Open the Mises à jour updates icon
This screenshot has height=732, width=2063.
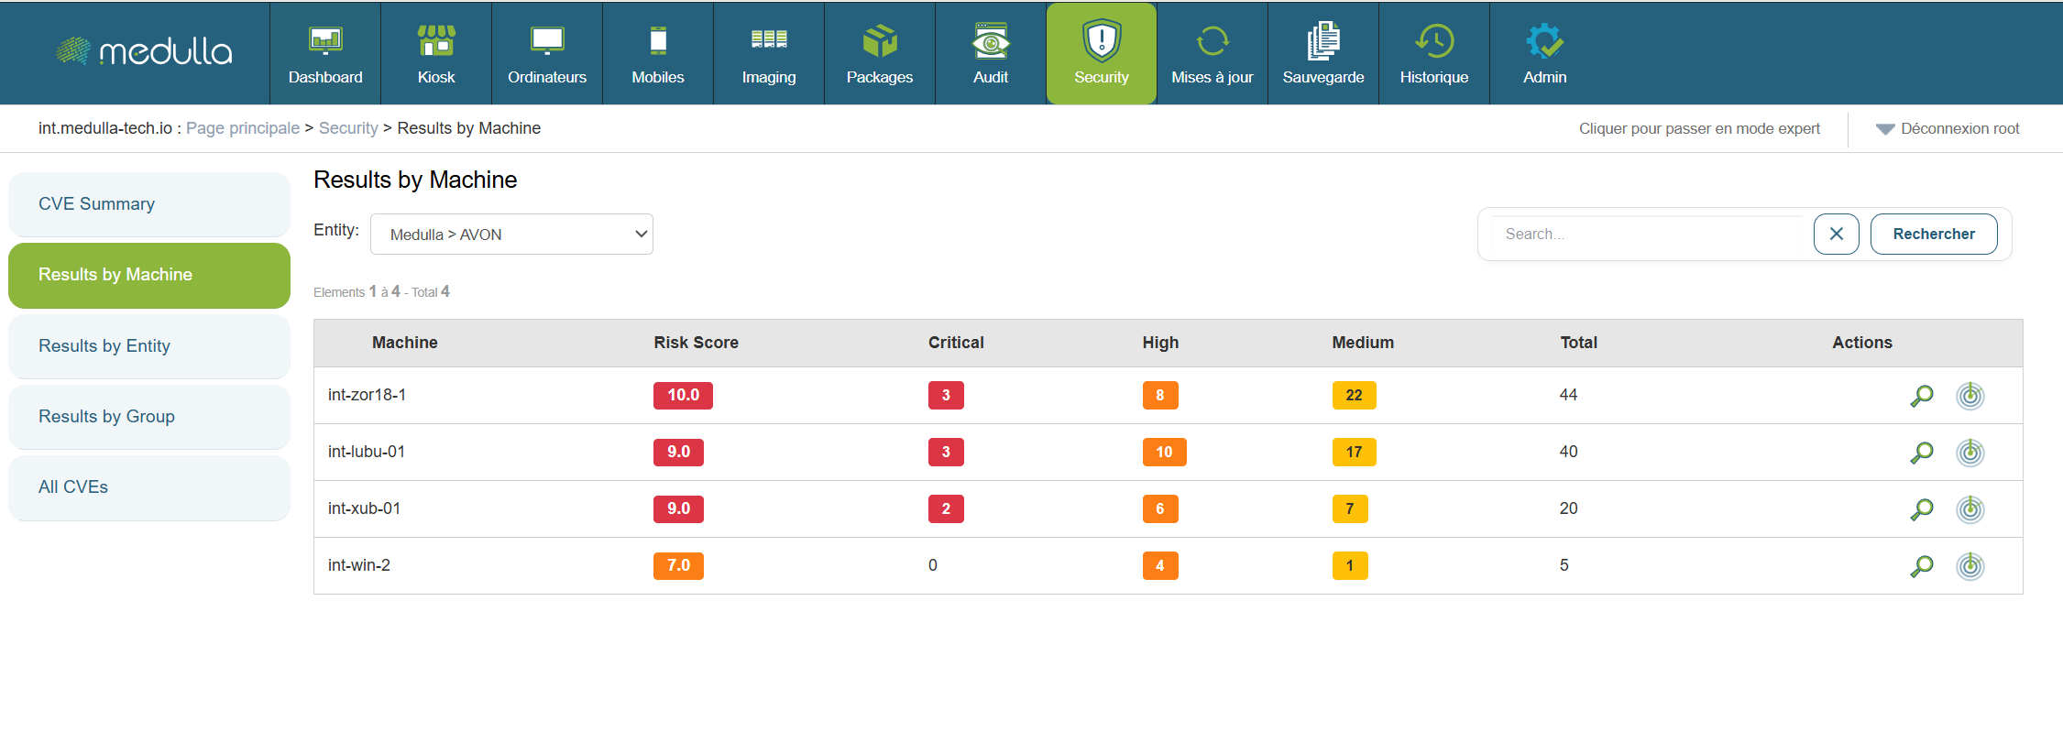point(1212,42)
